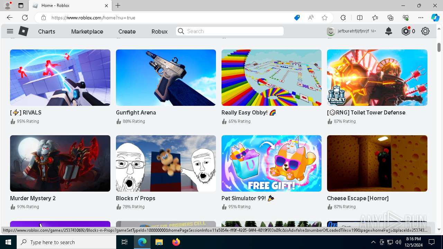
Task: Open the Roblox hamburger navigation menu
Action: point(10,31)
